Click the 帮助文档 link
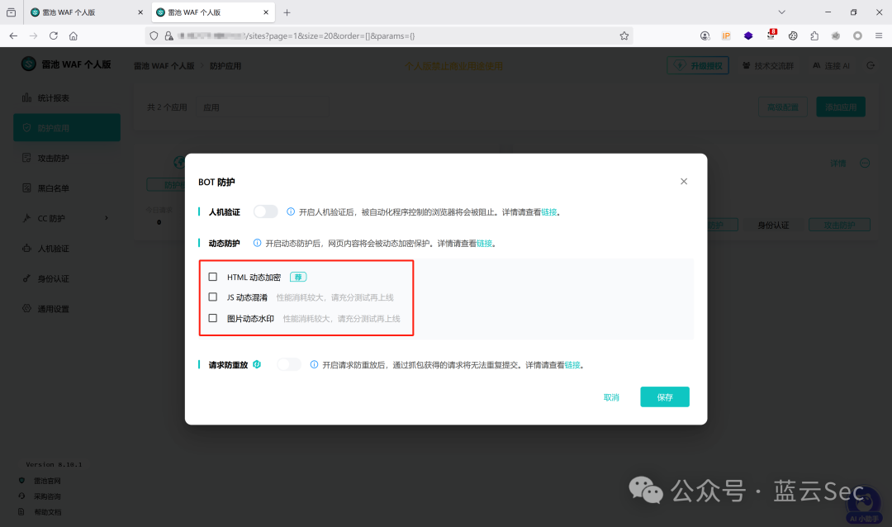The height and width of the screenshot is (527, 892). [x=47, y=512]
